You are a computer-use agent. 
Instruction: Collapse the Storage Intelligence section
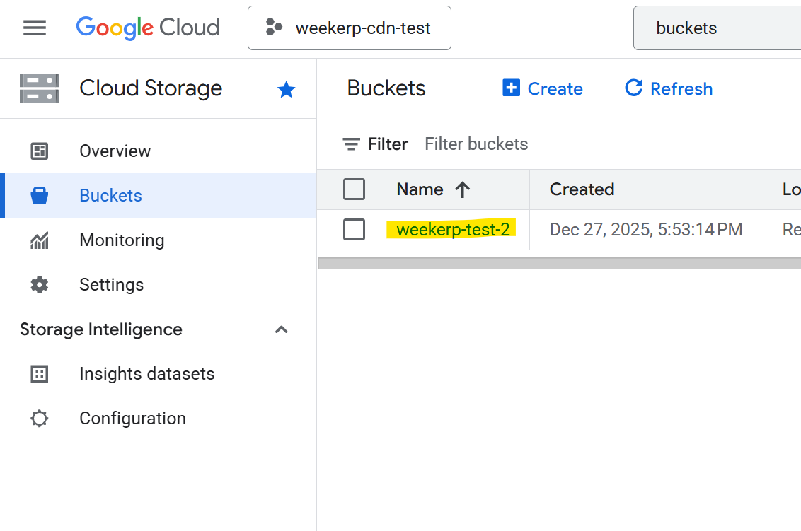click(x=281, y=329)
